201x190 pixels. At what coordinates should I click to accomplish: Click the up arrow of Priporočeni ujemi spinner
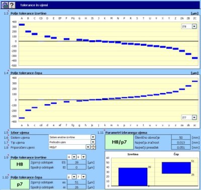(x=93, y=146)
